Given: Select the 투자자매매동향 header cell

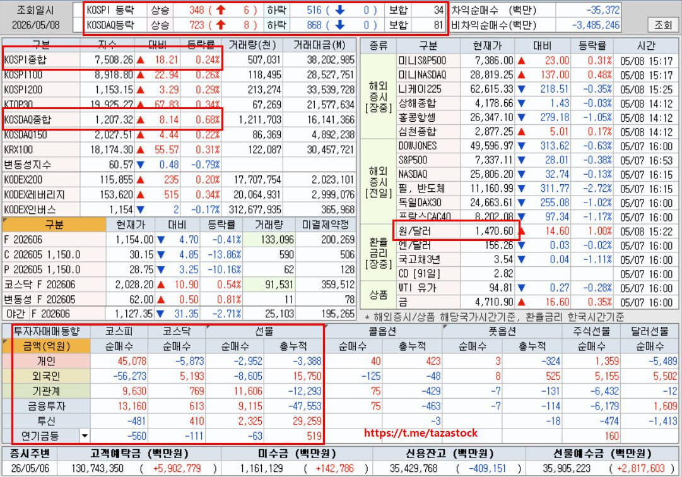Looking at the screenshot, I should (x=47, y=331).
